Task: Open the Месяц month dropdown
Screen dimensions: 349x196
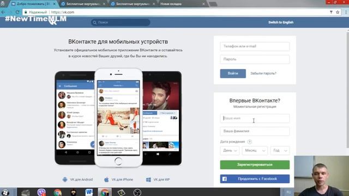Action: click(x=255, y=151)
